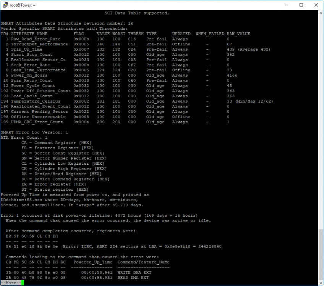Click the '(Average 432)' spin-up text

(254, 49)
